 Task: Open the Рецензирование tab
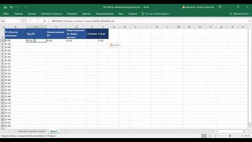coord(105,14)
